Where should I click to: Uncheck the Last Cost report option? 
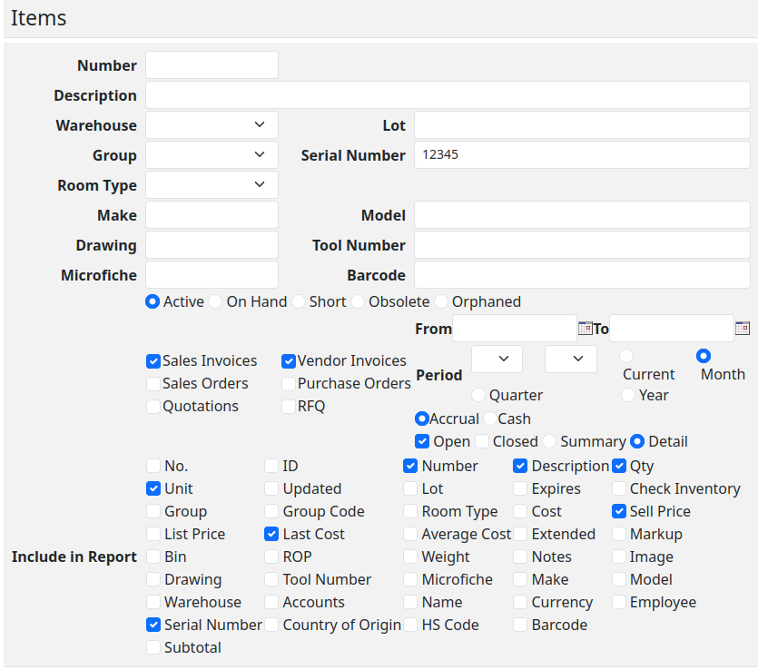point(271,534)
